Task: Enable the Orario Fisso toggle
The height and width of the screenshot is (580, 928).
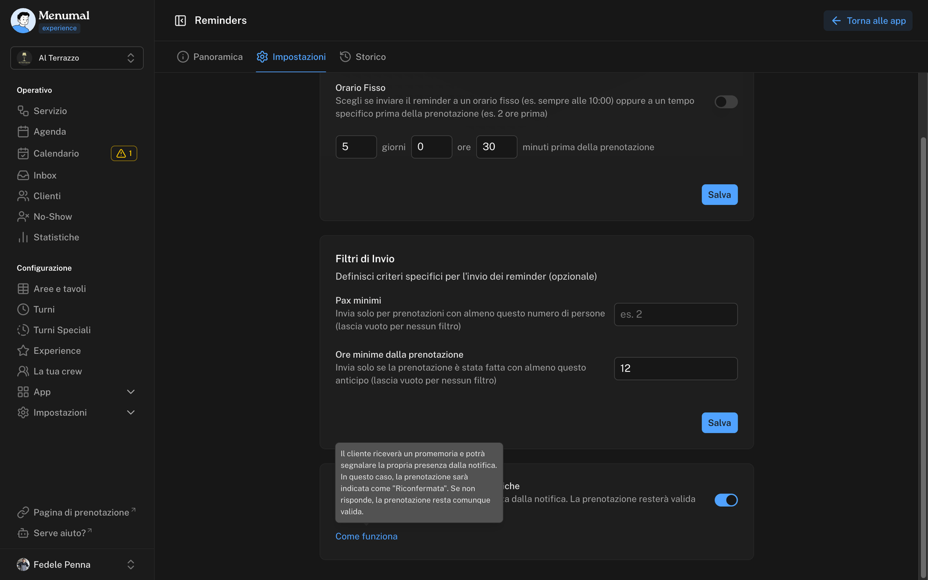Action: coord(726,101)
